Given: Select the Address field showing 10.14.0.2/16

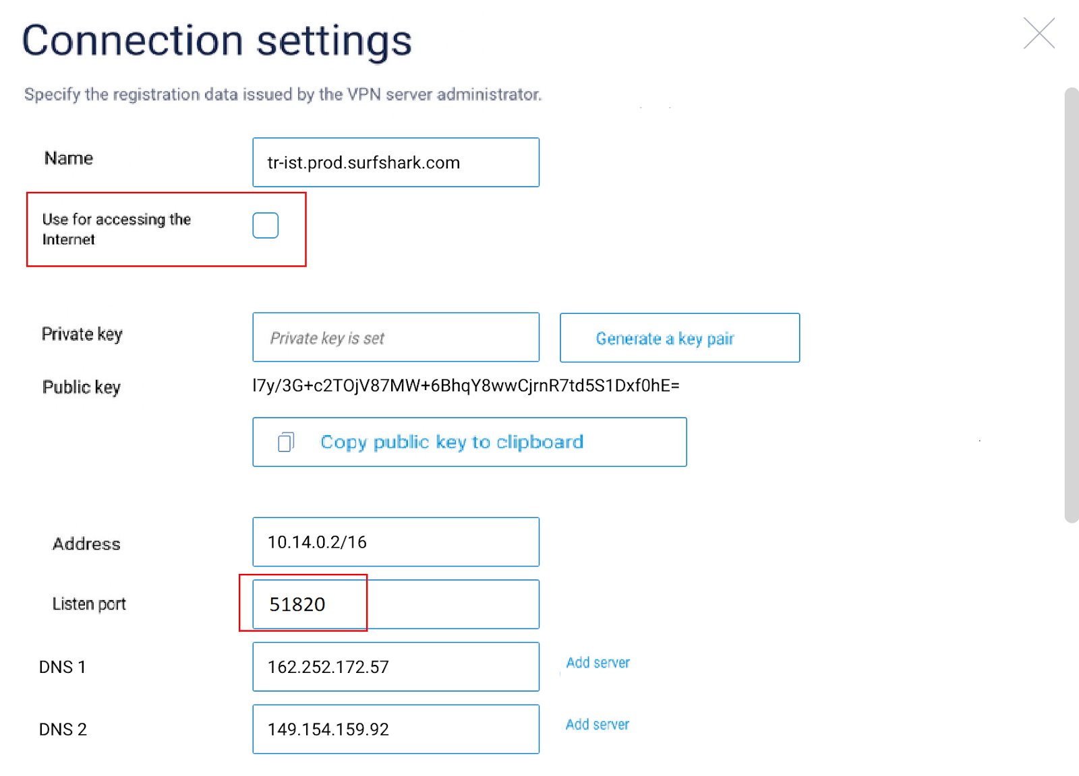Looking at the screenshot, I should [x=396, y=542].
